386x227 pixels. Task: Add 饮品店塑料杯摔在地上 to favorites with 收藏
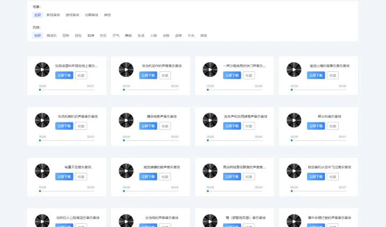pyautogui.click(x=81, y=76)
